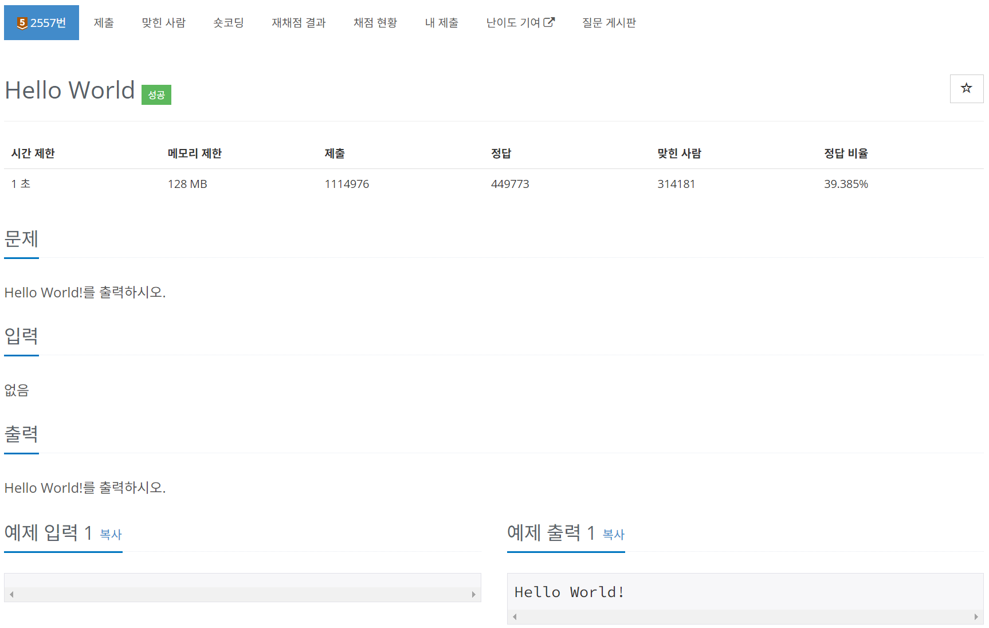Click the 시간 제한 column header
989x628 pixels.
coord(33,154)
